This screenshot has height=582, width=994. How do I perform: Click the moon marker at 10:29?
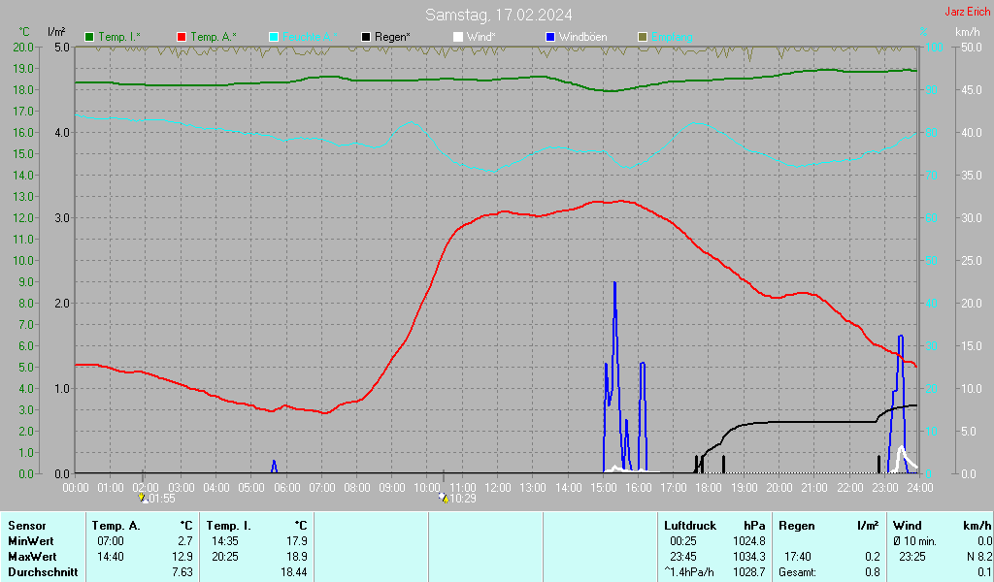coord(444,499)
